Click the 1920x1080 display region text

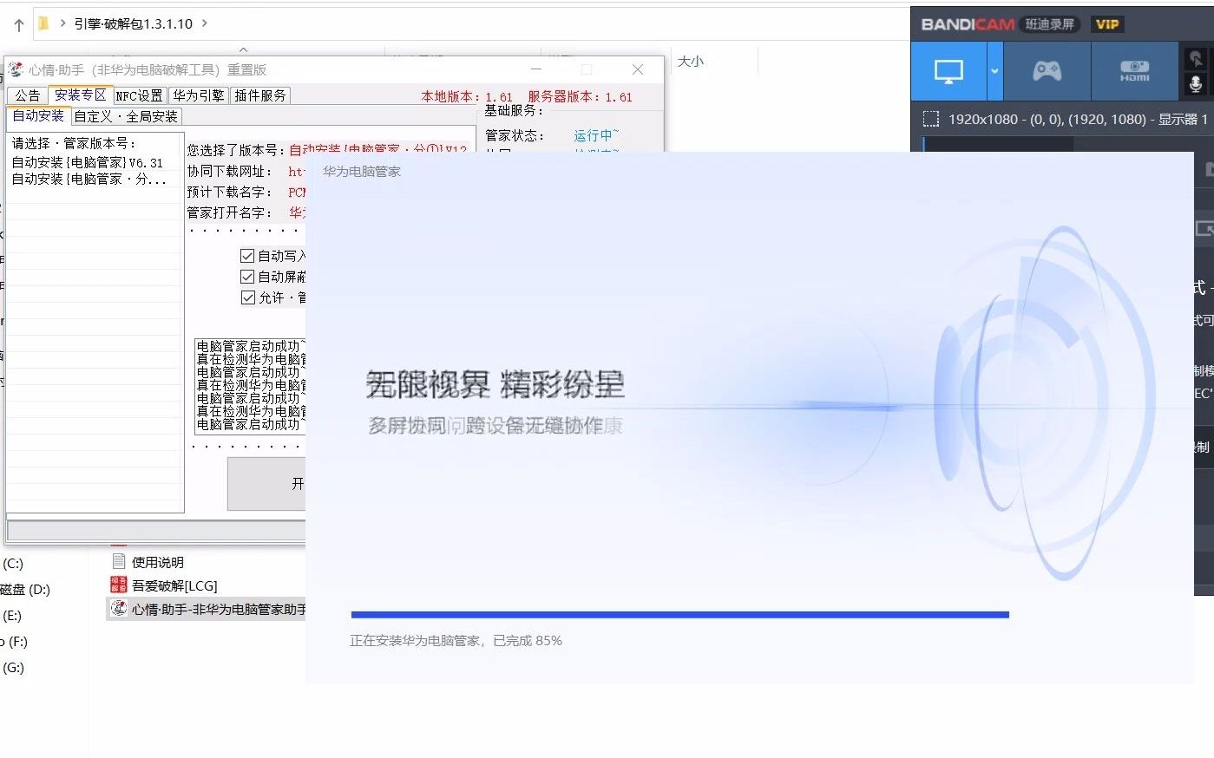(1078, 119)
